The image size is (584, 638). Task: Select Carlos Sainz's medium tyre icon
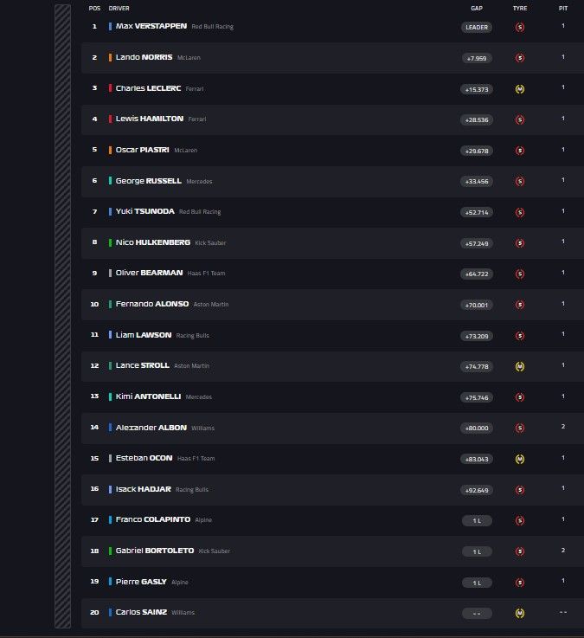coord(519,613)
